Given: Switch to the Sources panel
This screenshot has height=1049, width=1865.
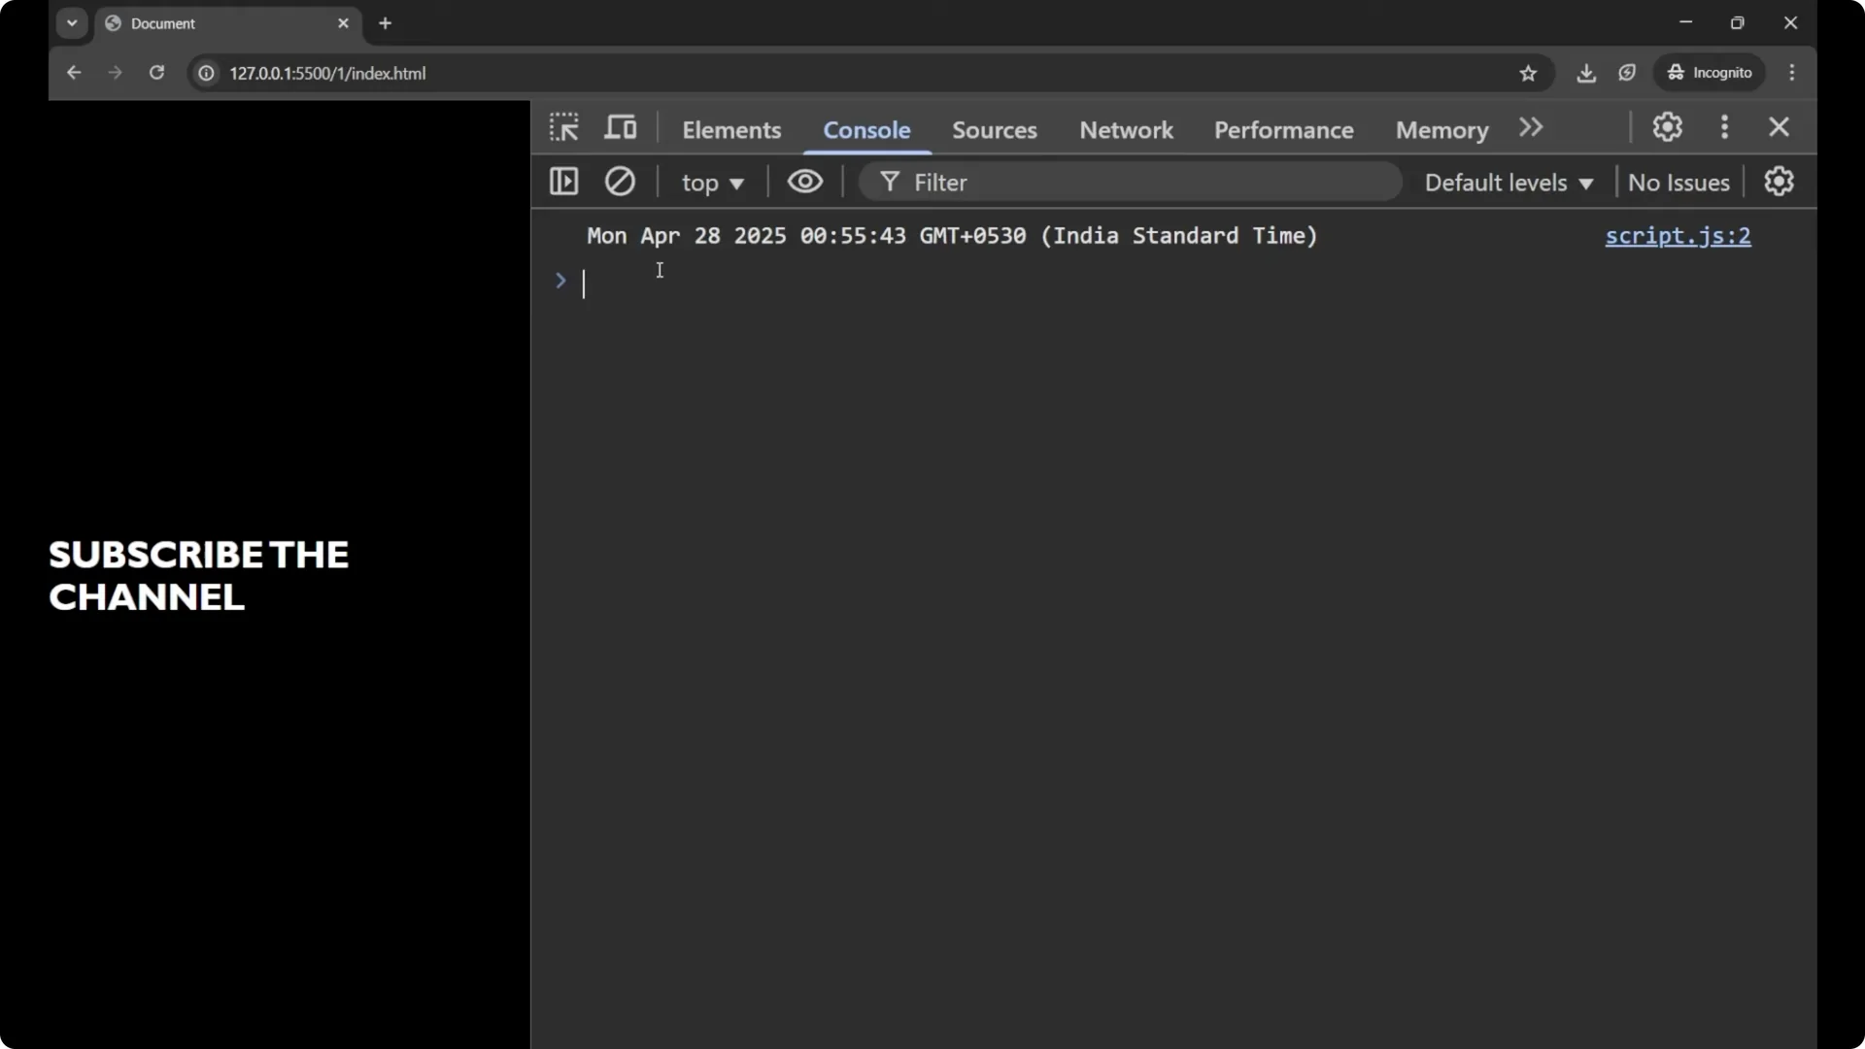Looking at the screenshot, I should [995, 129].
